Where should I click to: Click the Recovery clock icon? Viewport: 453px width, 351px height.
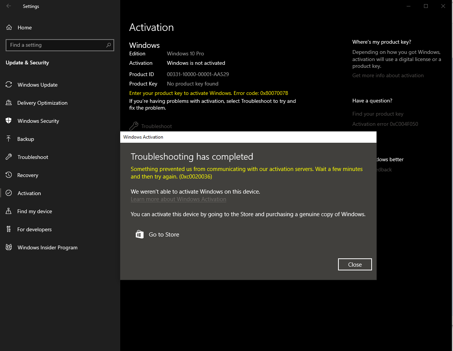point(9,175)
